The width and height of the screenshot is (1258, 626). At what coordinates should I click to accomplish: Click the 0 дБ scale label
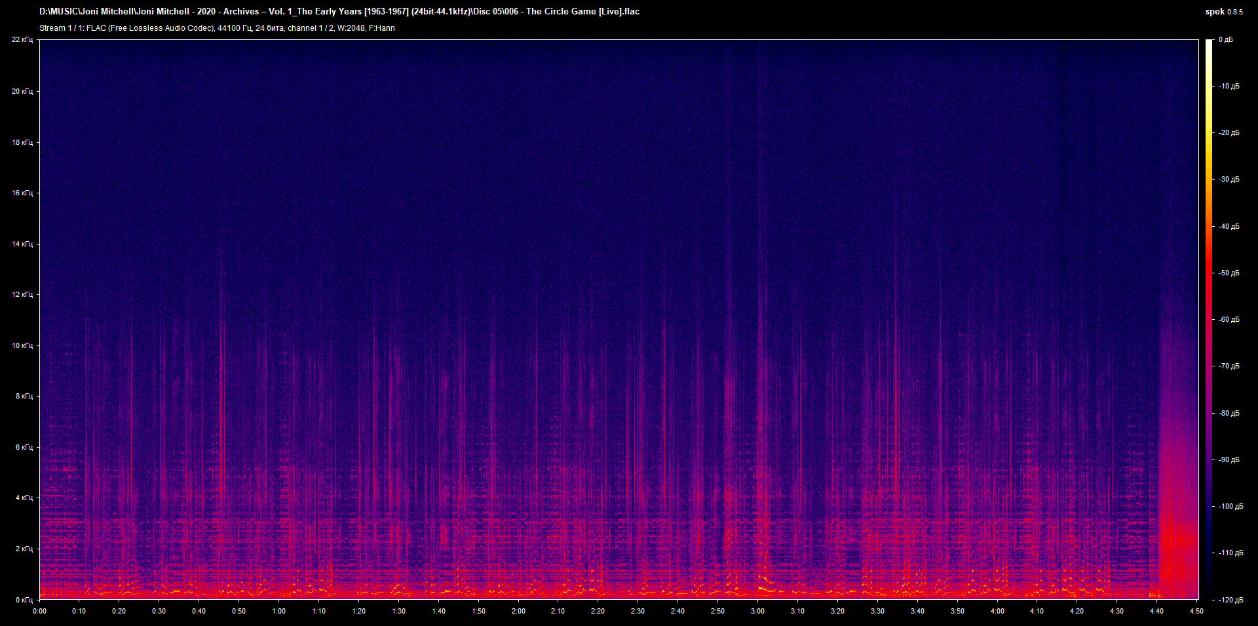tap(1225, 40)
